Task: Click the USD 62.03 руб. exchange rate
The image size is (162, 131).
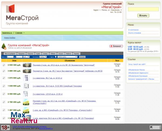Action: (x=135, y=47)
